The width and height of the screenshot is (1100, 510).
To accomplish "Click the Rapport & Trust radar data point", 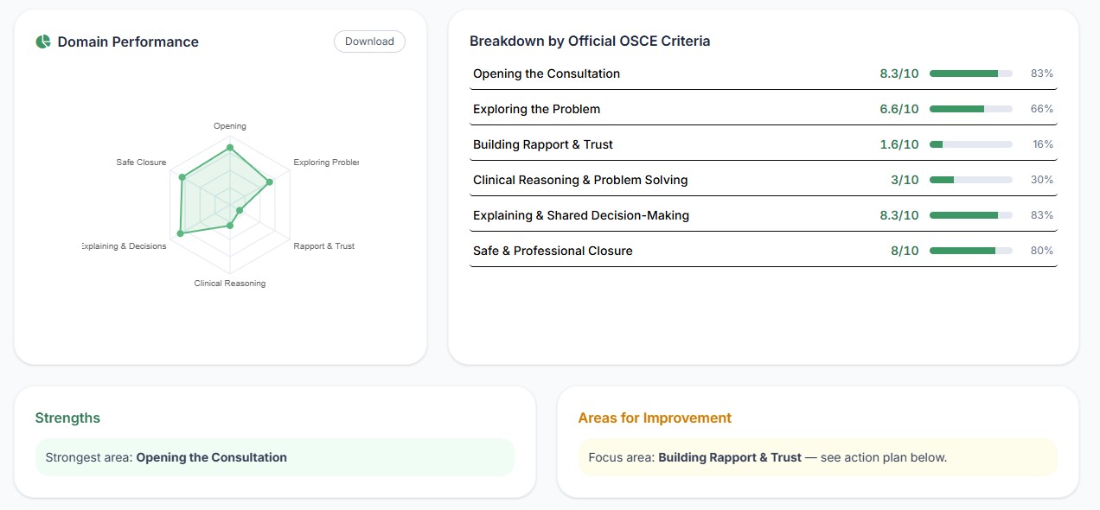I will click(x=240, y=210).
